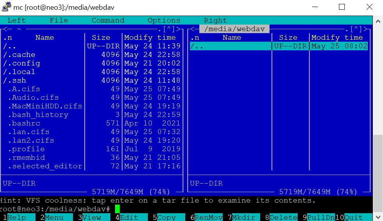Click the command prompt input line
This screenshot has height=221, width=383.
coord(195,209)
